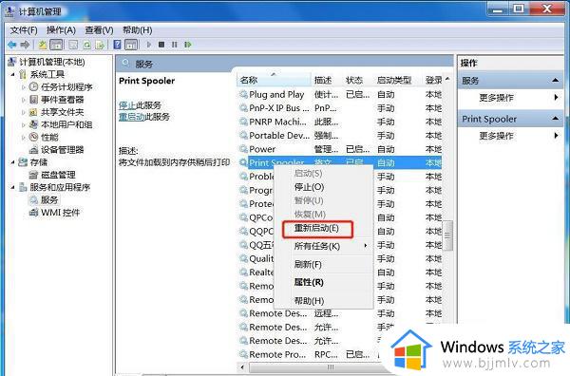Open the 查看(V) menu
The width and height of the screenshot is (570, 376).
[x=99, y=30]
